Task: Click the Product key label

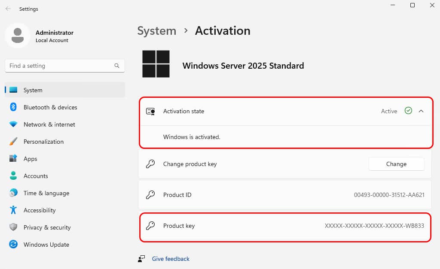Action: pos(179,226)
